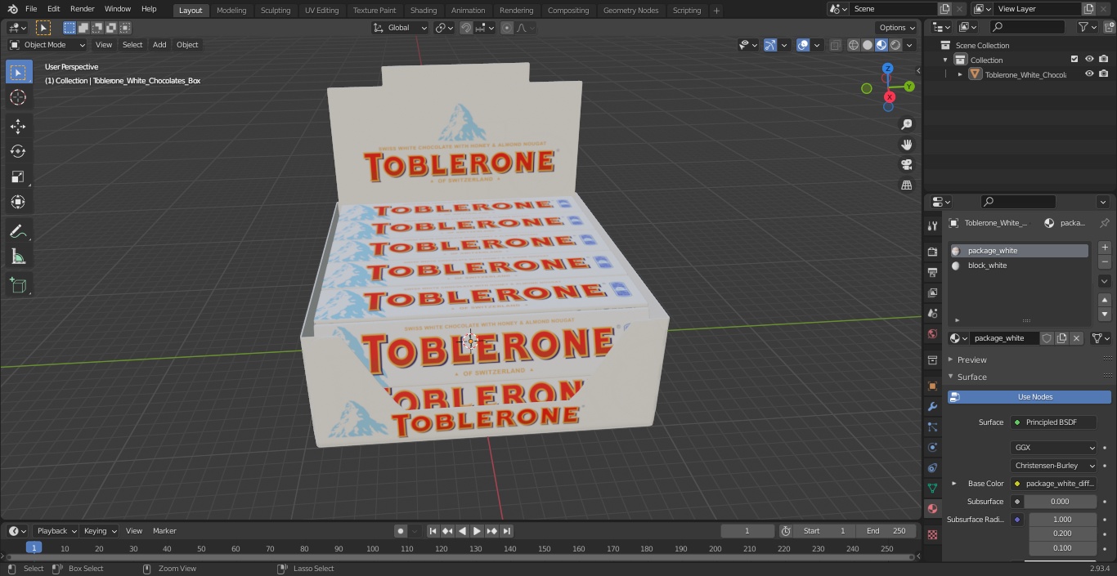Open the Tool properties tab
Screen dimensions: 1117x576
932,225
